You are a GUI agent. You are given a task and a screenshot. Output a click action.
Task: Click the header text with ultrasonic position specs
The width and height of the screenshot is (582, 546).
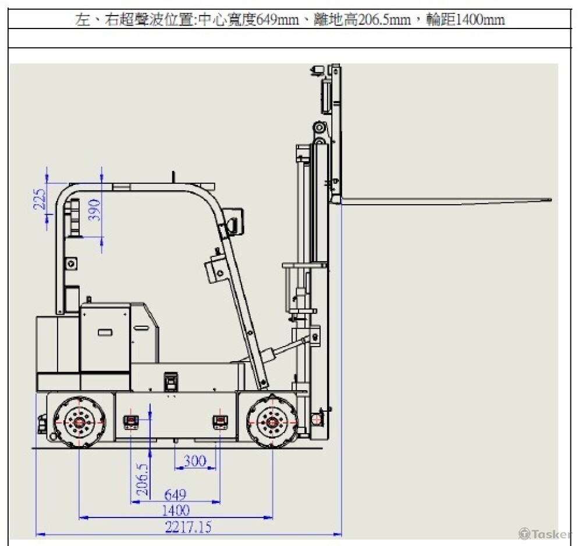coord(290,20)
